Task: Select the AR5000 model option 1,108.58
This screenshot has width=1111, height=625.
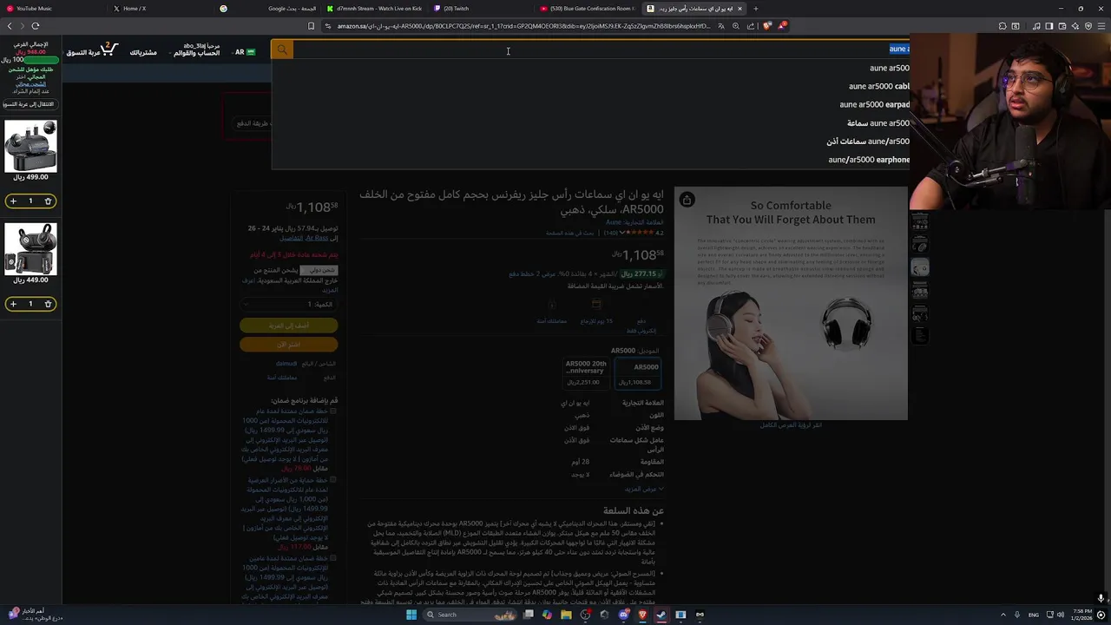Action: 638,373
